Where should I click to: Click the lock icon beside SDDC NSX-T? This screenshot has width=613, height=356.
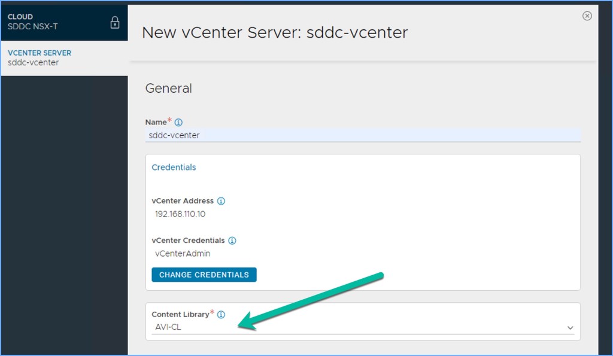(115, 23)
